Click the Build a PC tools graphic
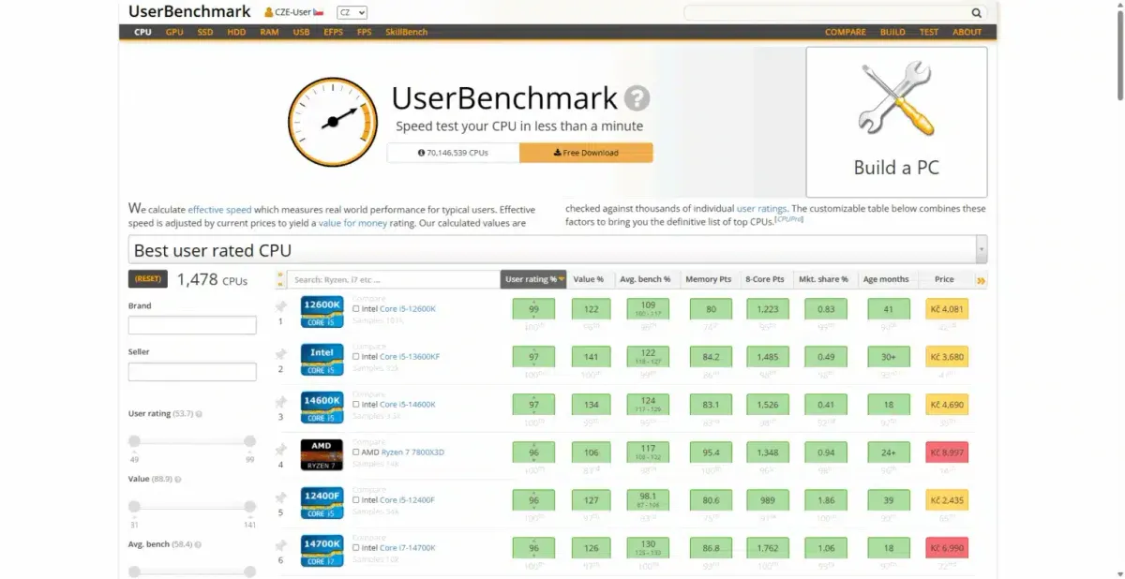 895,96
